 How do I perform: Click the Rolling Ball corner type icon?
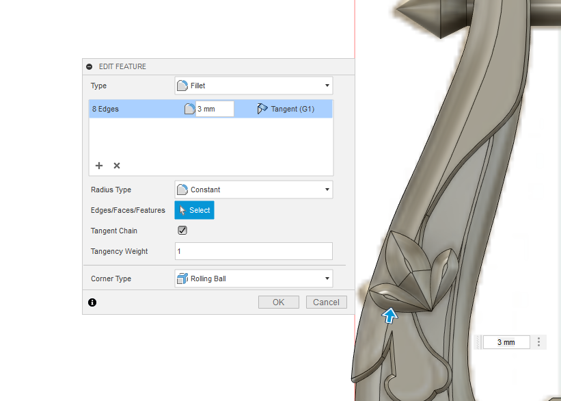tap(182, 278)
